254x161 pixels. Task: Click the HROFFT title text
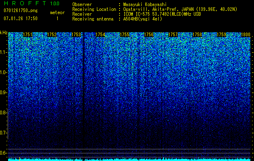25,3
